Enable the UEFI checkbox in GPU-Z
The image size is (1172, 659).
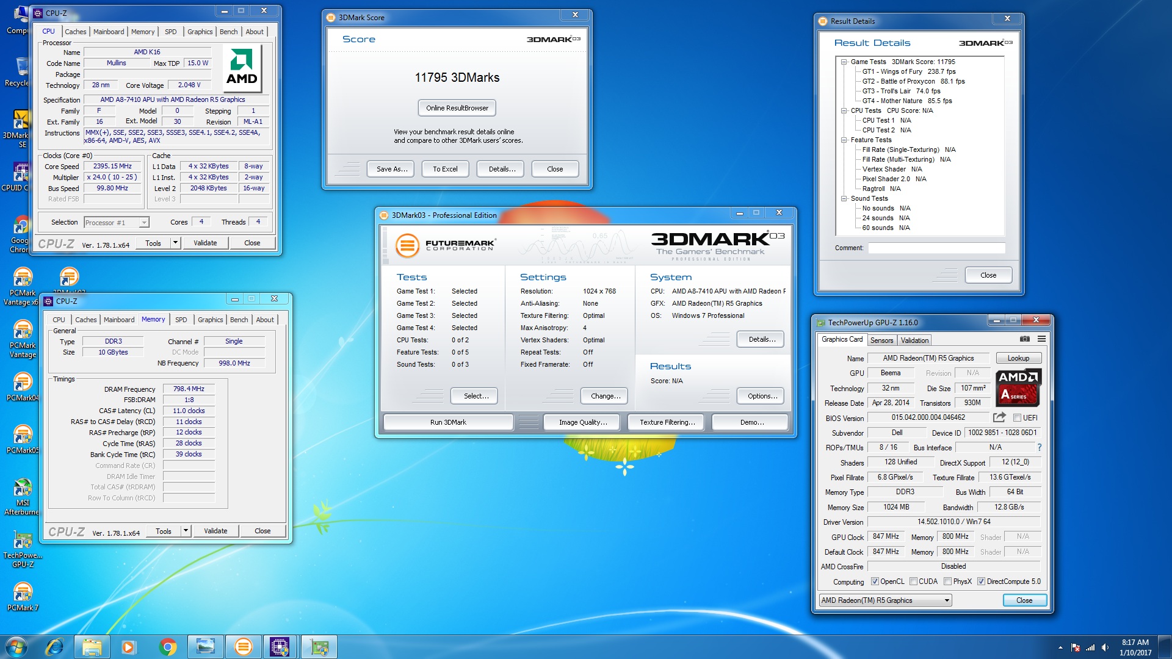click(1017, 418)
